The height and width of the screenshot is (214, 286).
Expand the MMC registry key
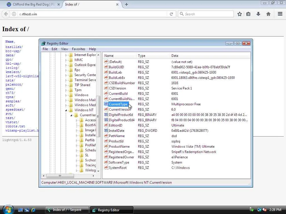click(x=66, y=60)
